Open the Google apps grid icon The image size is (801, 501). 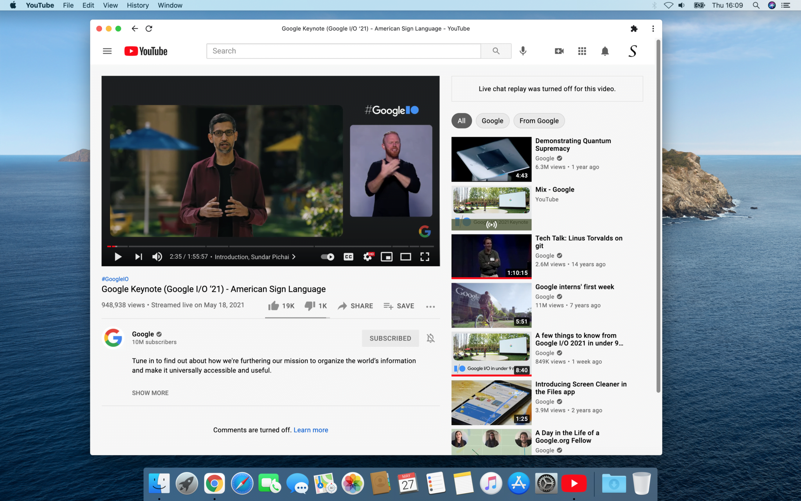tap(582, 51)
